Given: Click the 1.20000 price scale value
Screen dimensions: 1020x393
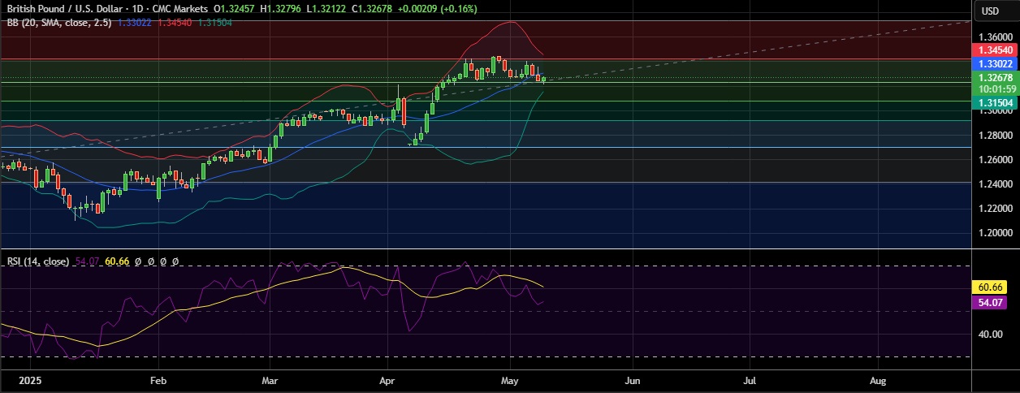Looking at the screenshot, I should click(995, 232).
